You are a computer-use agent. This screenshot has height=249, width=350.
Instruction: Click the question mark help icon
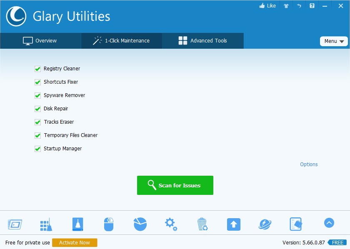tap(312, 6)
